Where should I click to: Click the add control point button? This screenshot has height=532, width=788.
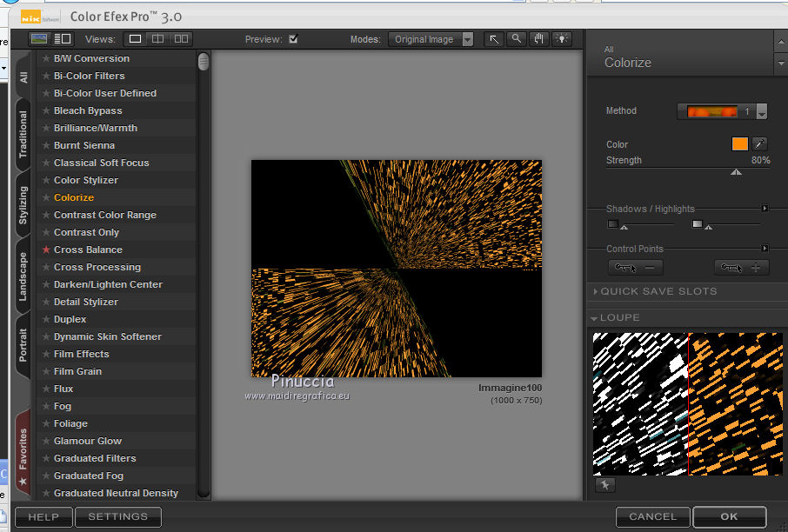pyautogui.click(x=742, y=268)
